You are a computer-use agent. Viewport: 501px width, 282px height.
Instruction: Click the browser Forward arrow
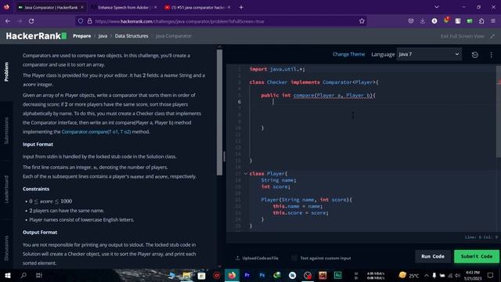20,21
